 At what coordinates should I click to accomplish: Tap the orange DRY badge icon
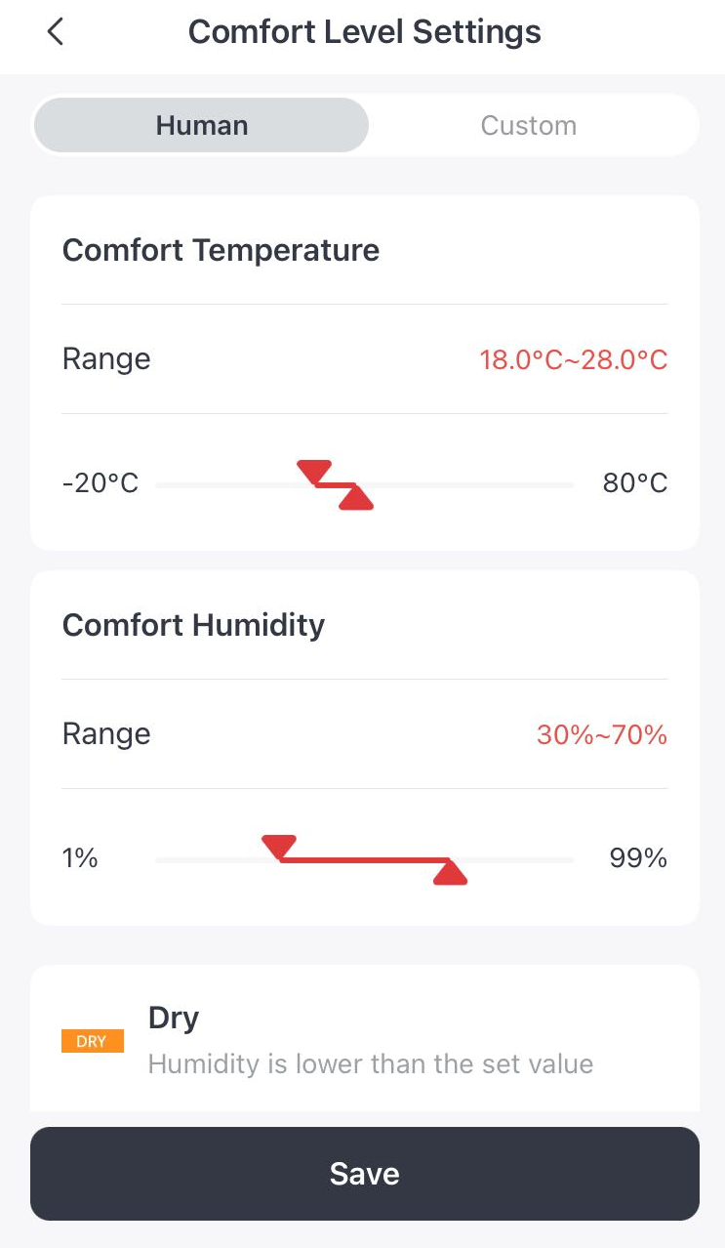tap(93, 1041)
